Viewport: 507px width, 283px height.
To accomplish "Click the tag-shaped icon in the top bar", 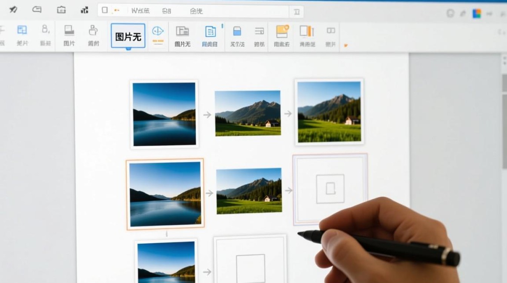I will (x=37, y=10).
